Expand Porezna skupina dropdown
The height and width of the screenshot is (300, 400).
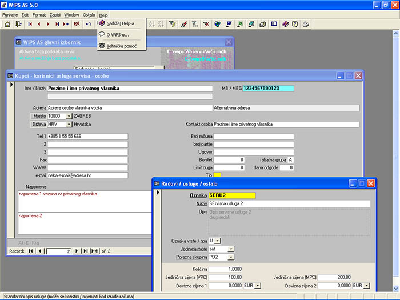click(x=231, y=257)
